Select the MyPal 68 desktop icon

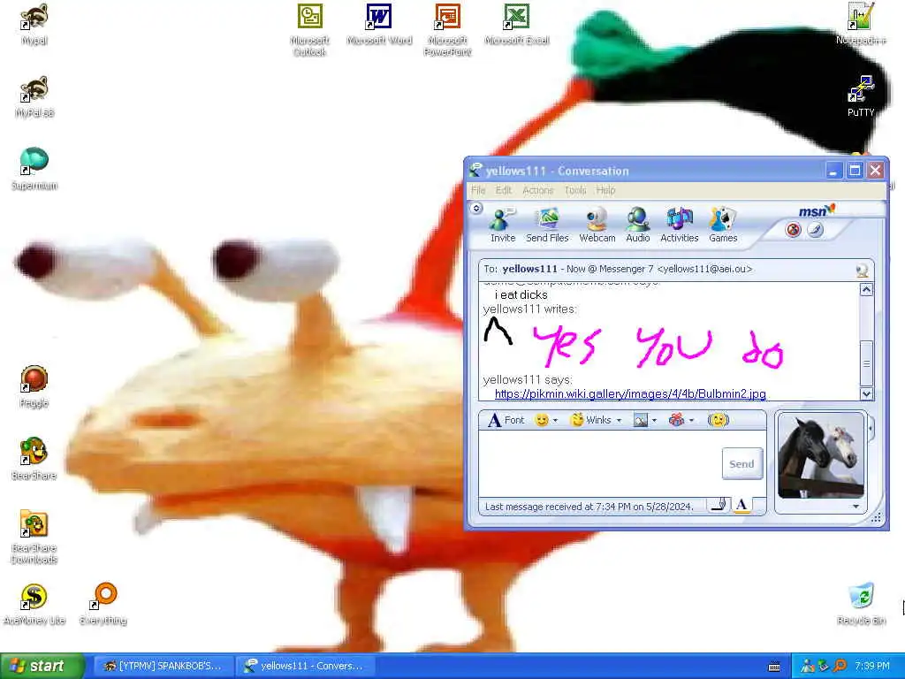pyautogui.click(x=34, y=97)
